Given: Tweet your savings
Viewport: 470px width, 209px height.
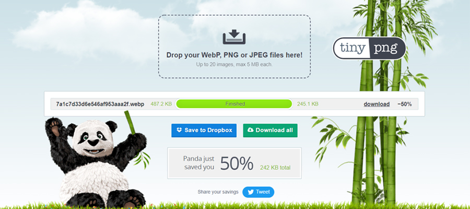Looking at the screenshot, I should point(258,192).
